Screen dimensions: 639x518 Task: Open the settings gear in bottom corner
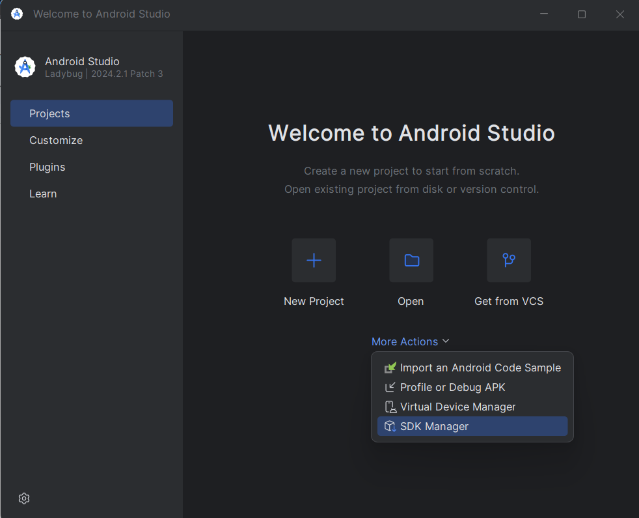click(x=24, y=498)
